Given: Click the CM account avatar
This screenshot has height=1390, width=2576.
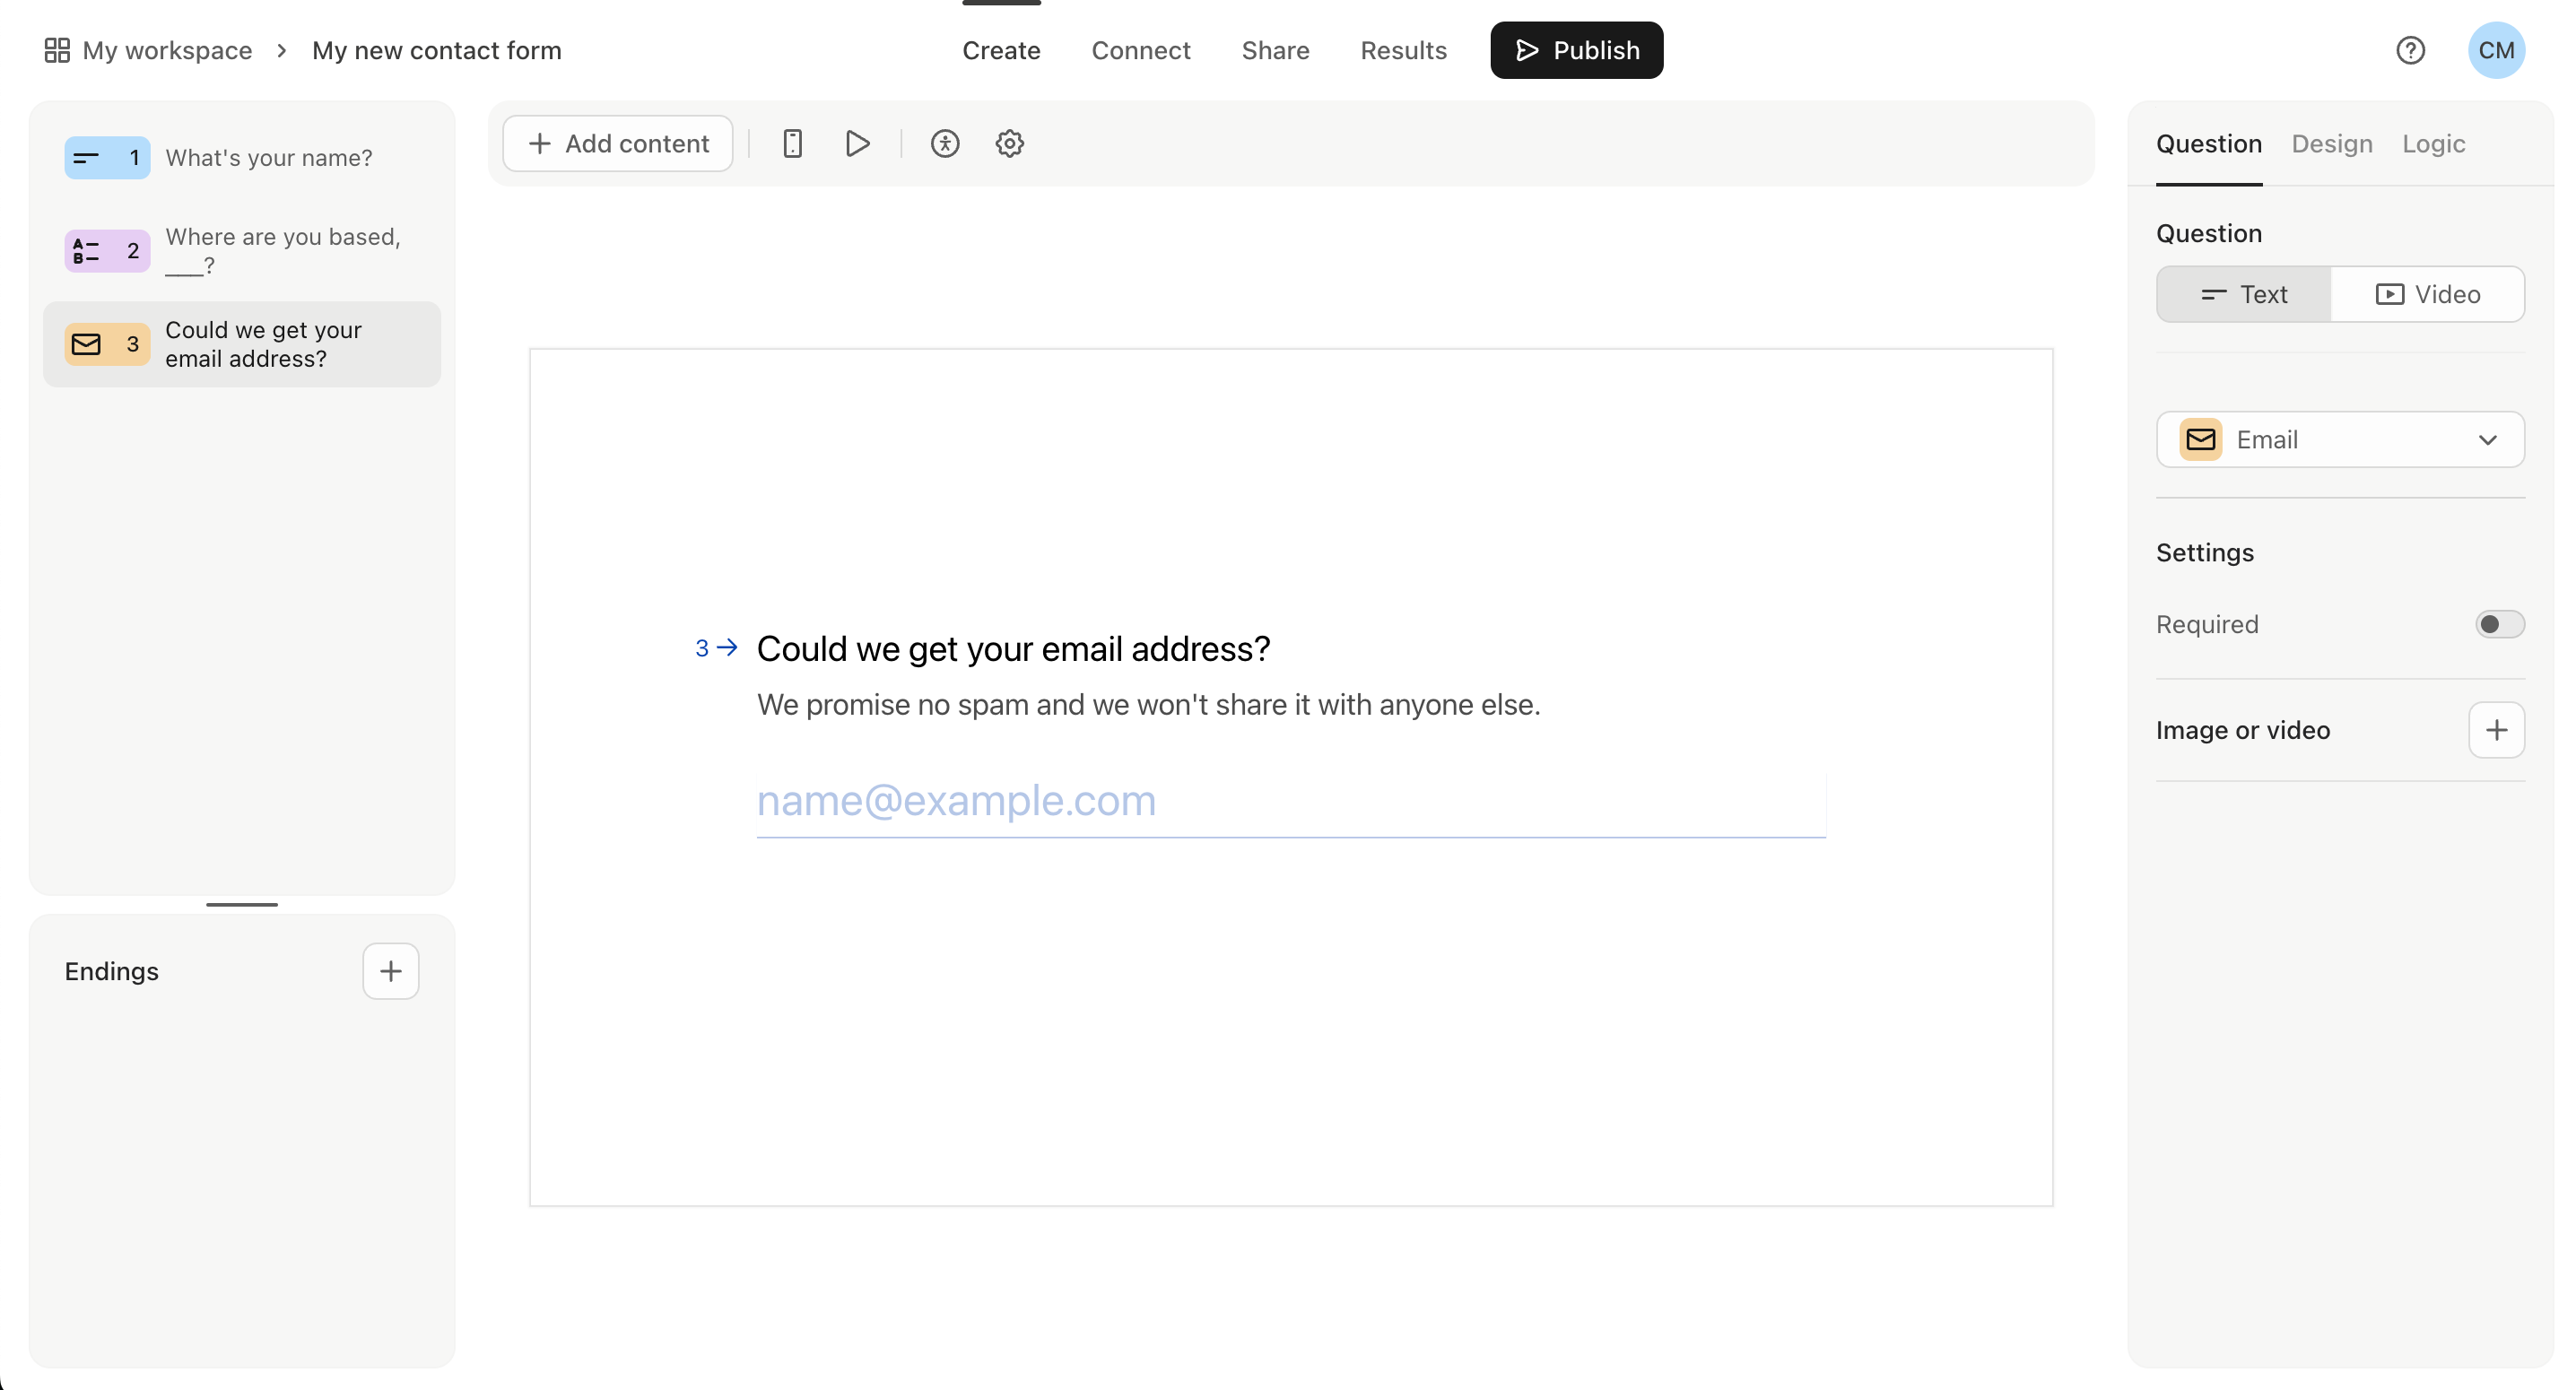Looking at the screenshot, I should click(x=2496, y=49).
